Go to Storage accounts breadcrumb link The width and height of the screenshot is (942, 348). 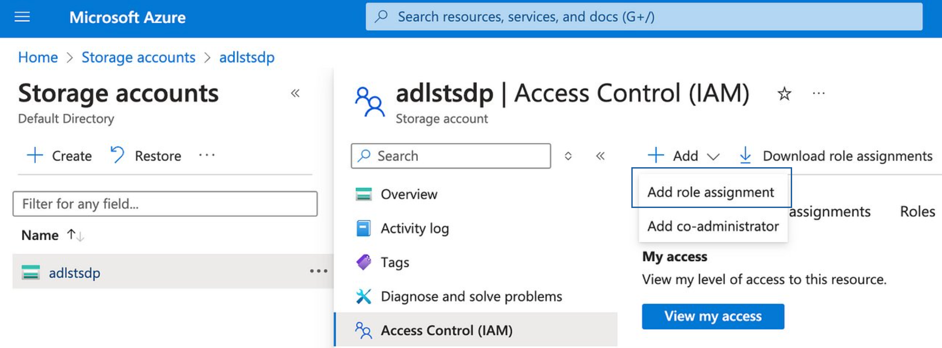(138, 58)
